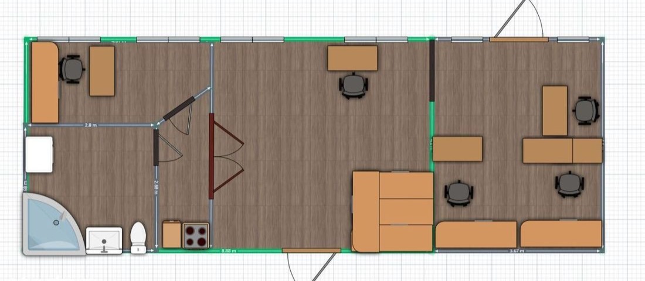Click the desk in the top-left room
The image size is (645, 281).
102,71
